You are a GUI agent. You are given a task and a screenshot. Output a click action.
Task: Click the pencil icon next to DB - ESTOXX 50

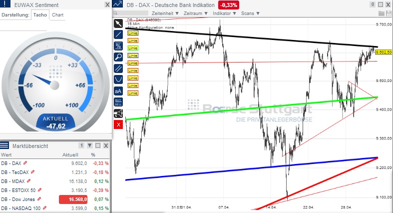(39, 190)
